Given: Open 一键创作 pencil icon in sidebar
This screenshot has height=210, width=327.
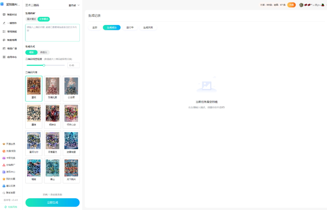Looking at the screenshot, I should click(4, 23).
